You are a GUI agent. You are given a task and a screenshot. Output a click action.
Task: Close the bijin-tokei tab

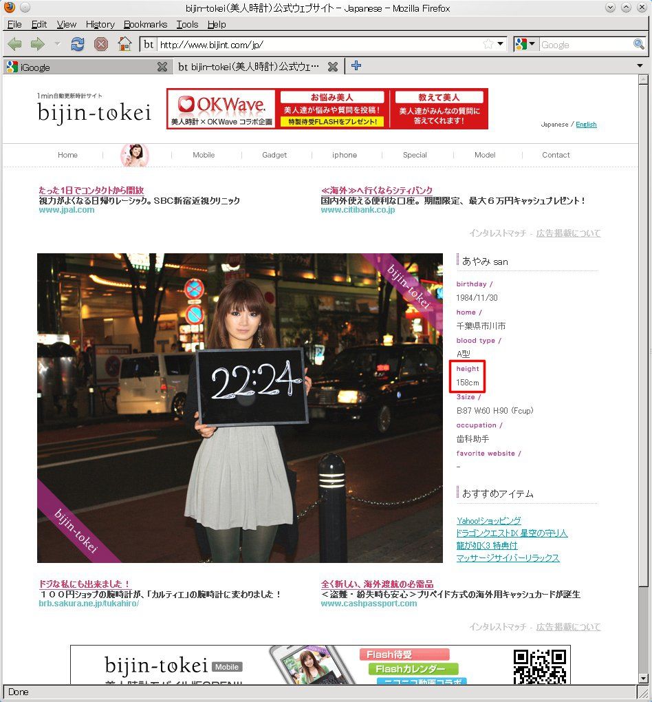tap(332, 67)
